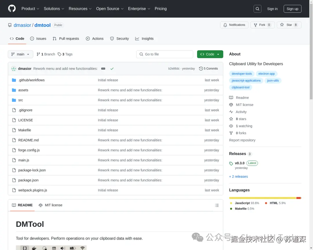Open package-lock.json file

tap(32, 170)
